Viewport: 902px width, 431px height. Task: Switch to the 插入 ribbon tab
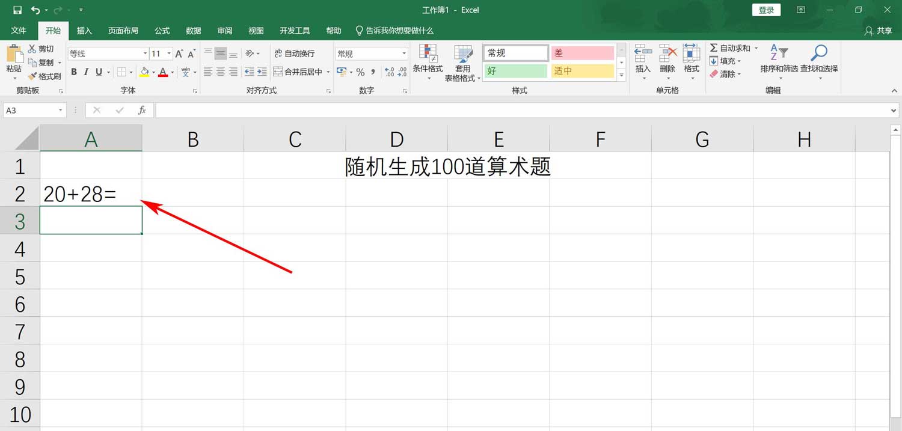click(84, 31)
